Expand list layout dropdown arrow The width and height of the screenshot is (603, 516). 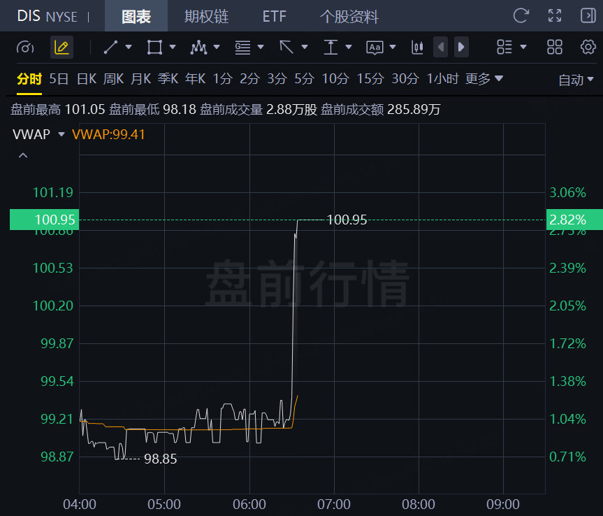coord(523,47)
